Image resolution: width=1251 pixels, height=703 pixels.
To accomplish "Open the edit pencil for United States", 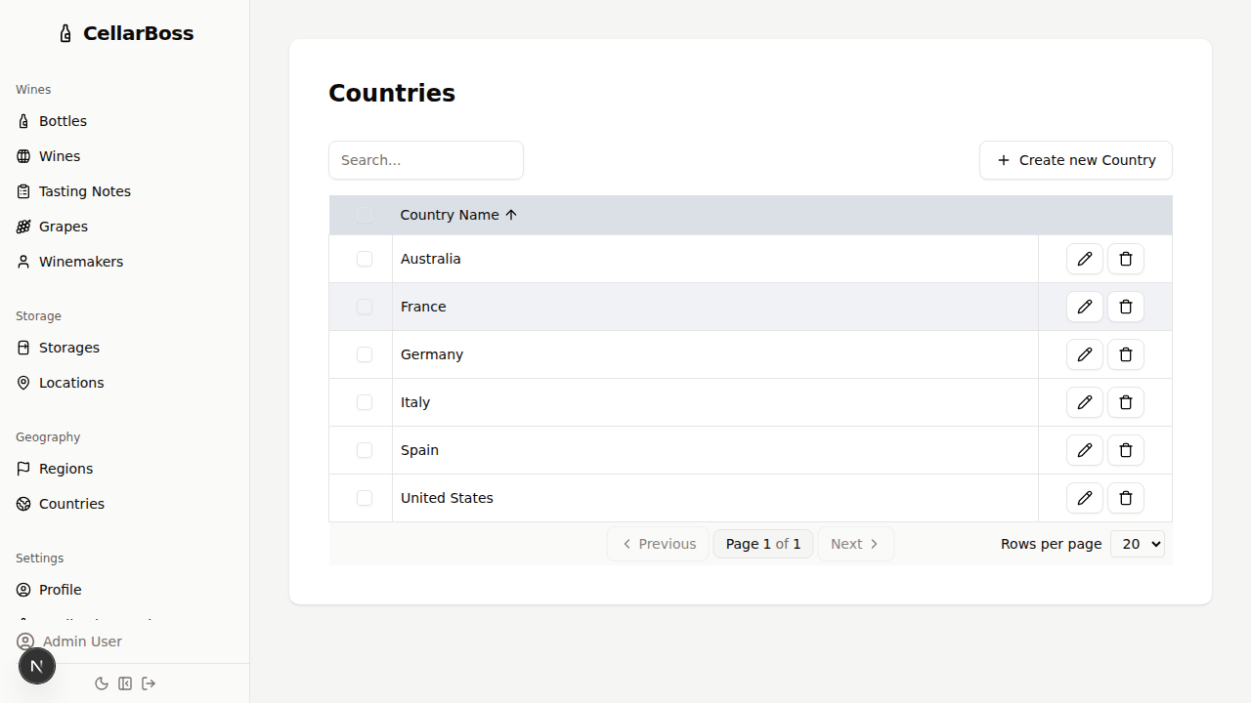I will coord(1085,498).
